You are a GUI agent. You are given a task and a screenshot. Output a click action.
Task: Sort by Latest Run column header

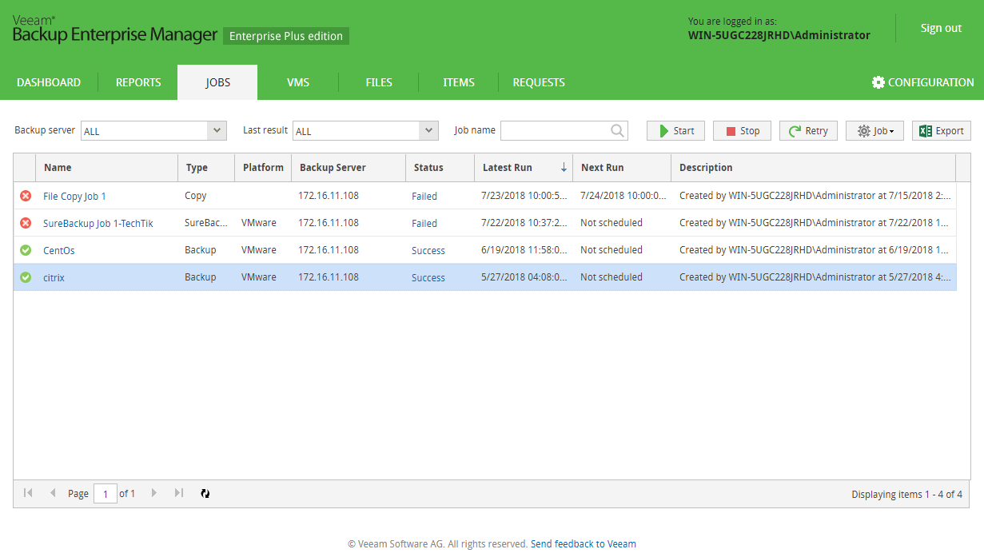click(507, 168)
